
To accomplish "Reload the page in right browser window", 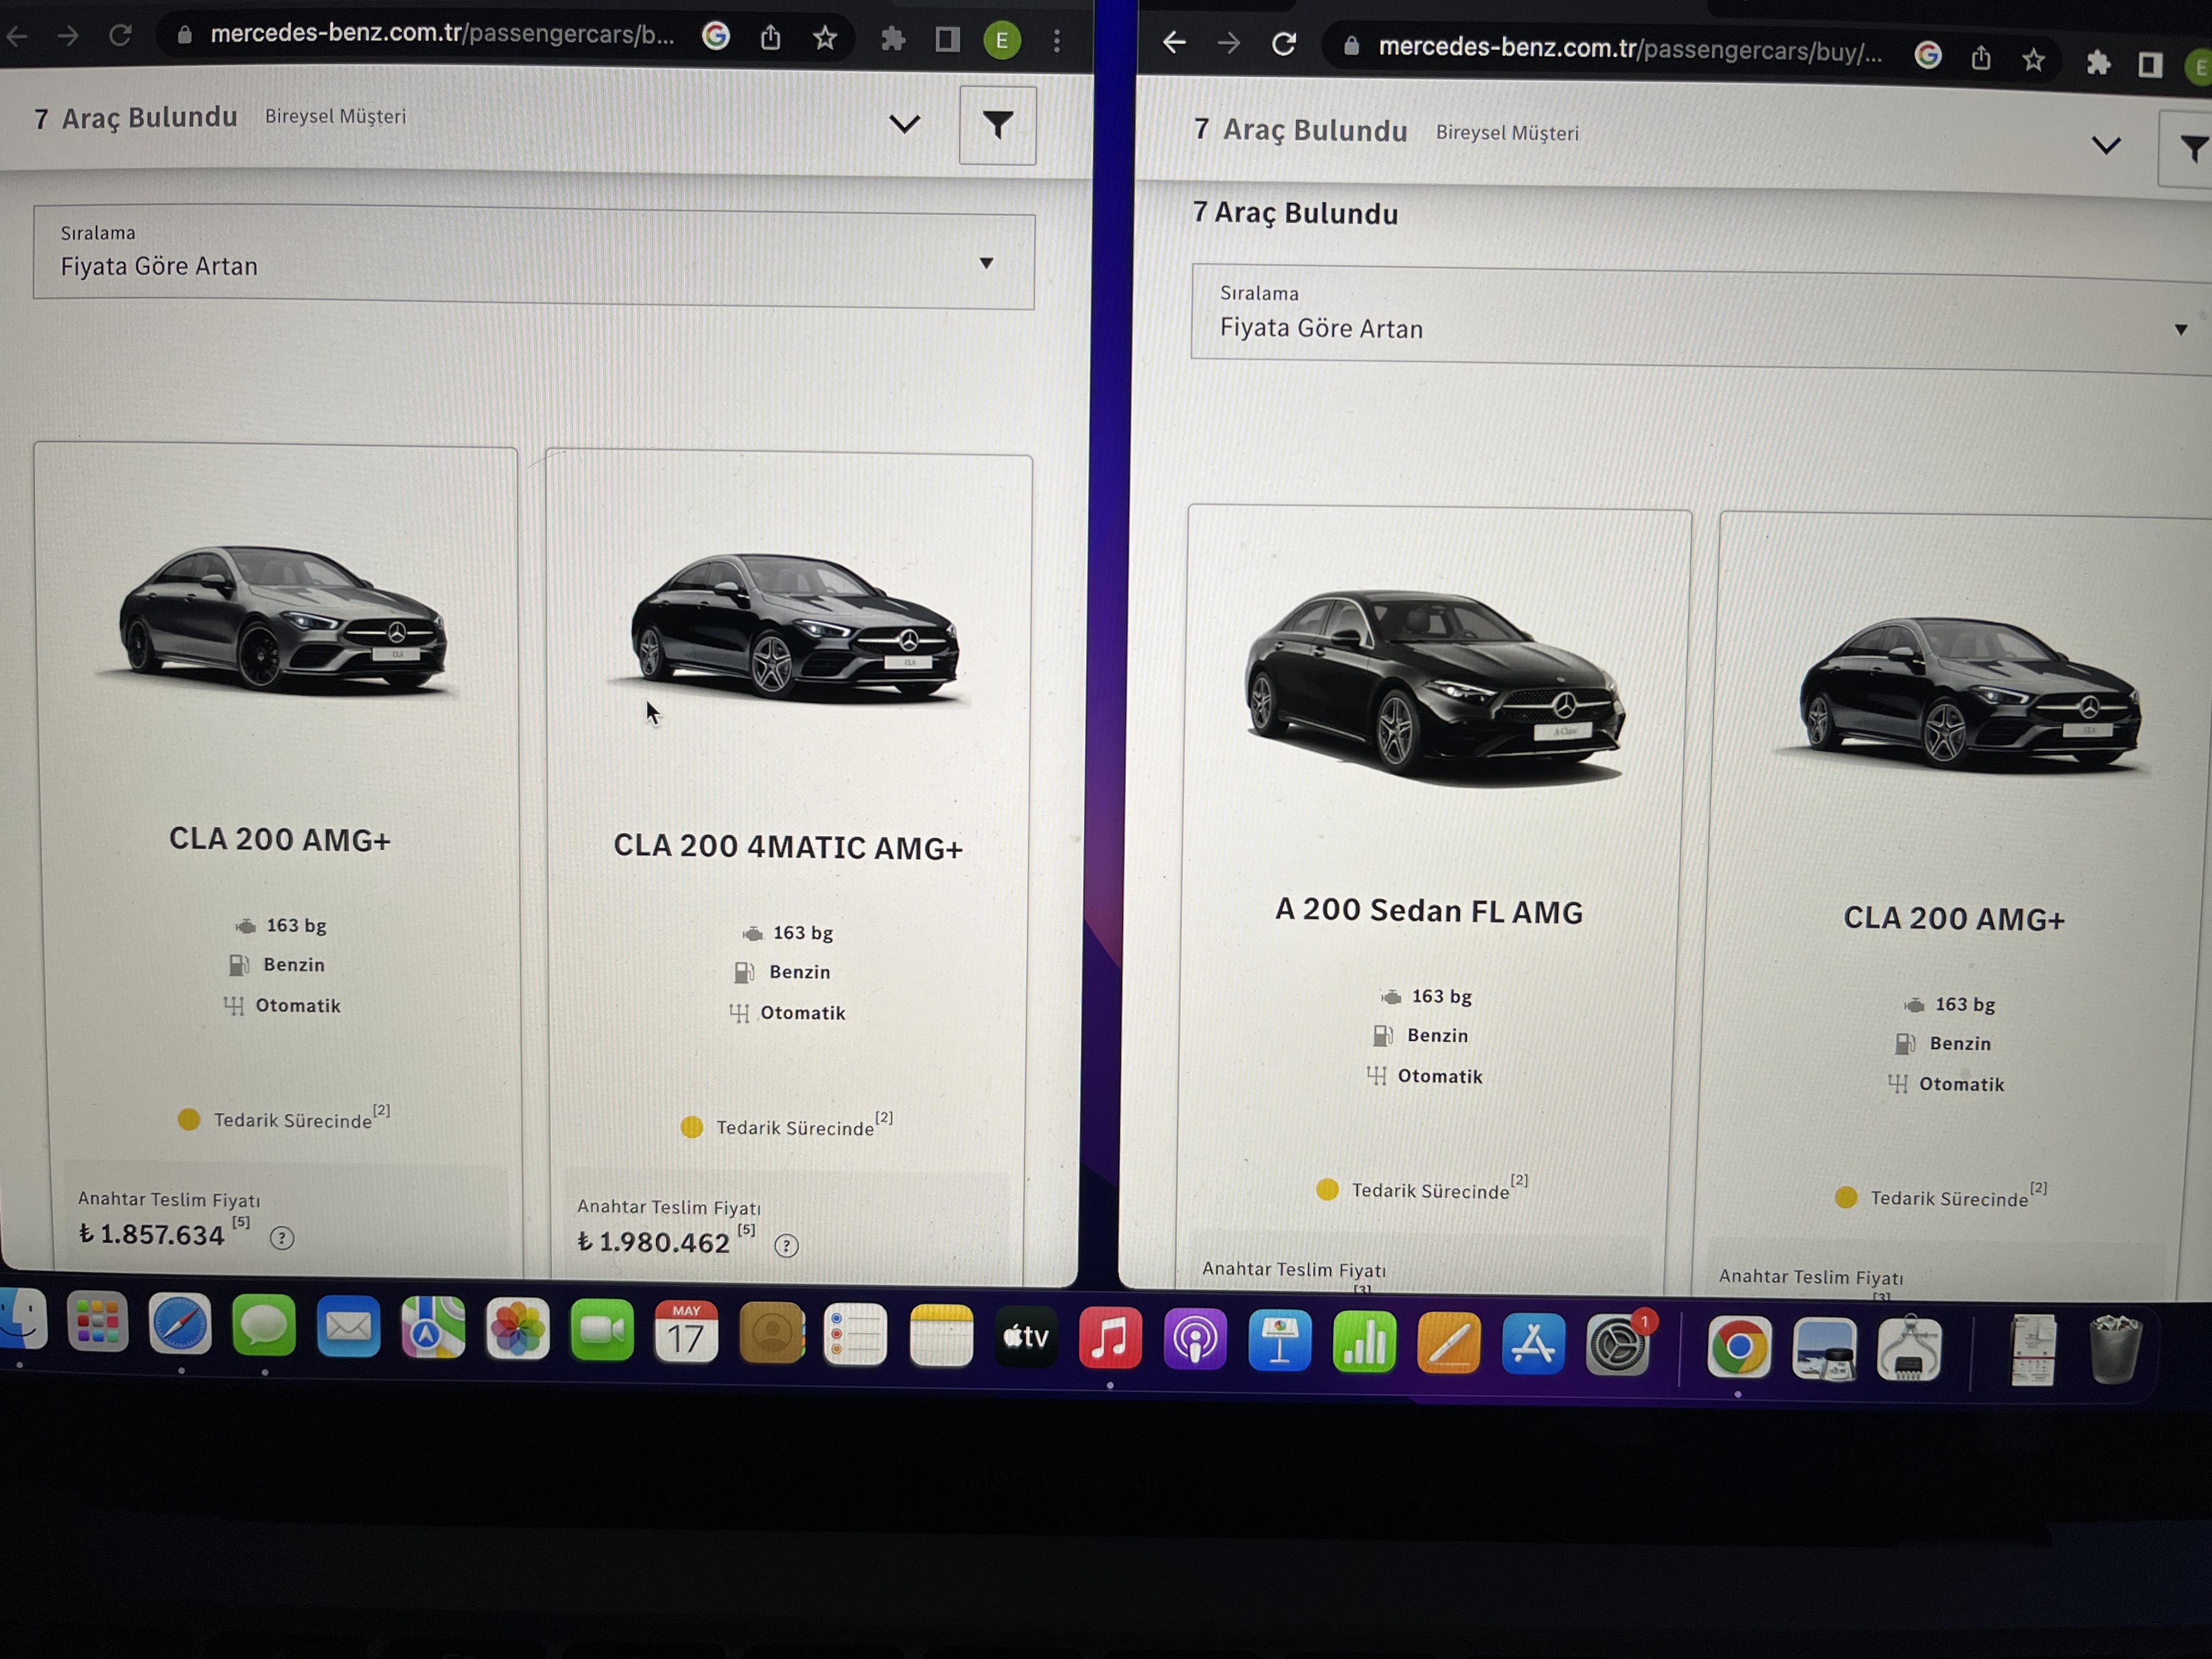I will 1284,44.
